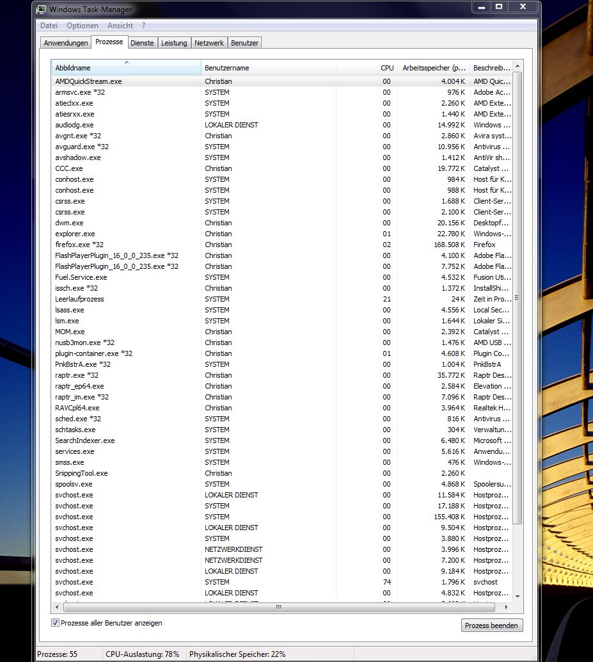
Task: Click the horizontal scrollbar thumb
Action: click(x=279, y=607)
